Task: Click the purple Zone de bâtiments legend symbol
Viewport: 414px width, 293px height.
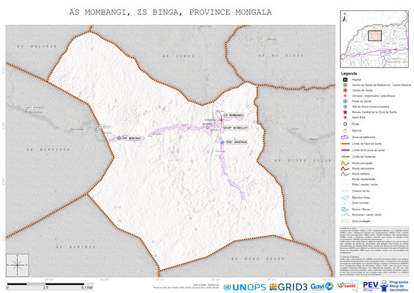Action: (345, 137)
